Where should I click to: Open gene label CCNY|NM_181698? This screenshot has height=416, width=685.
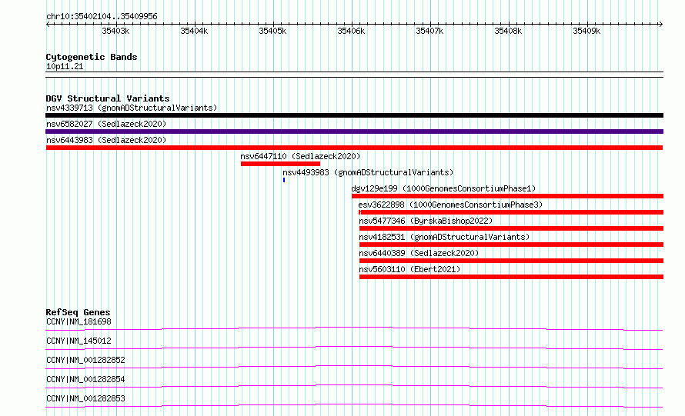click(79, 321)
